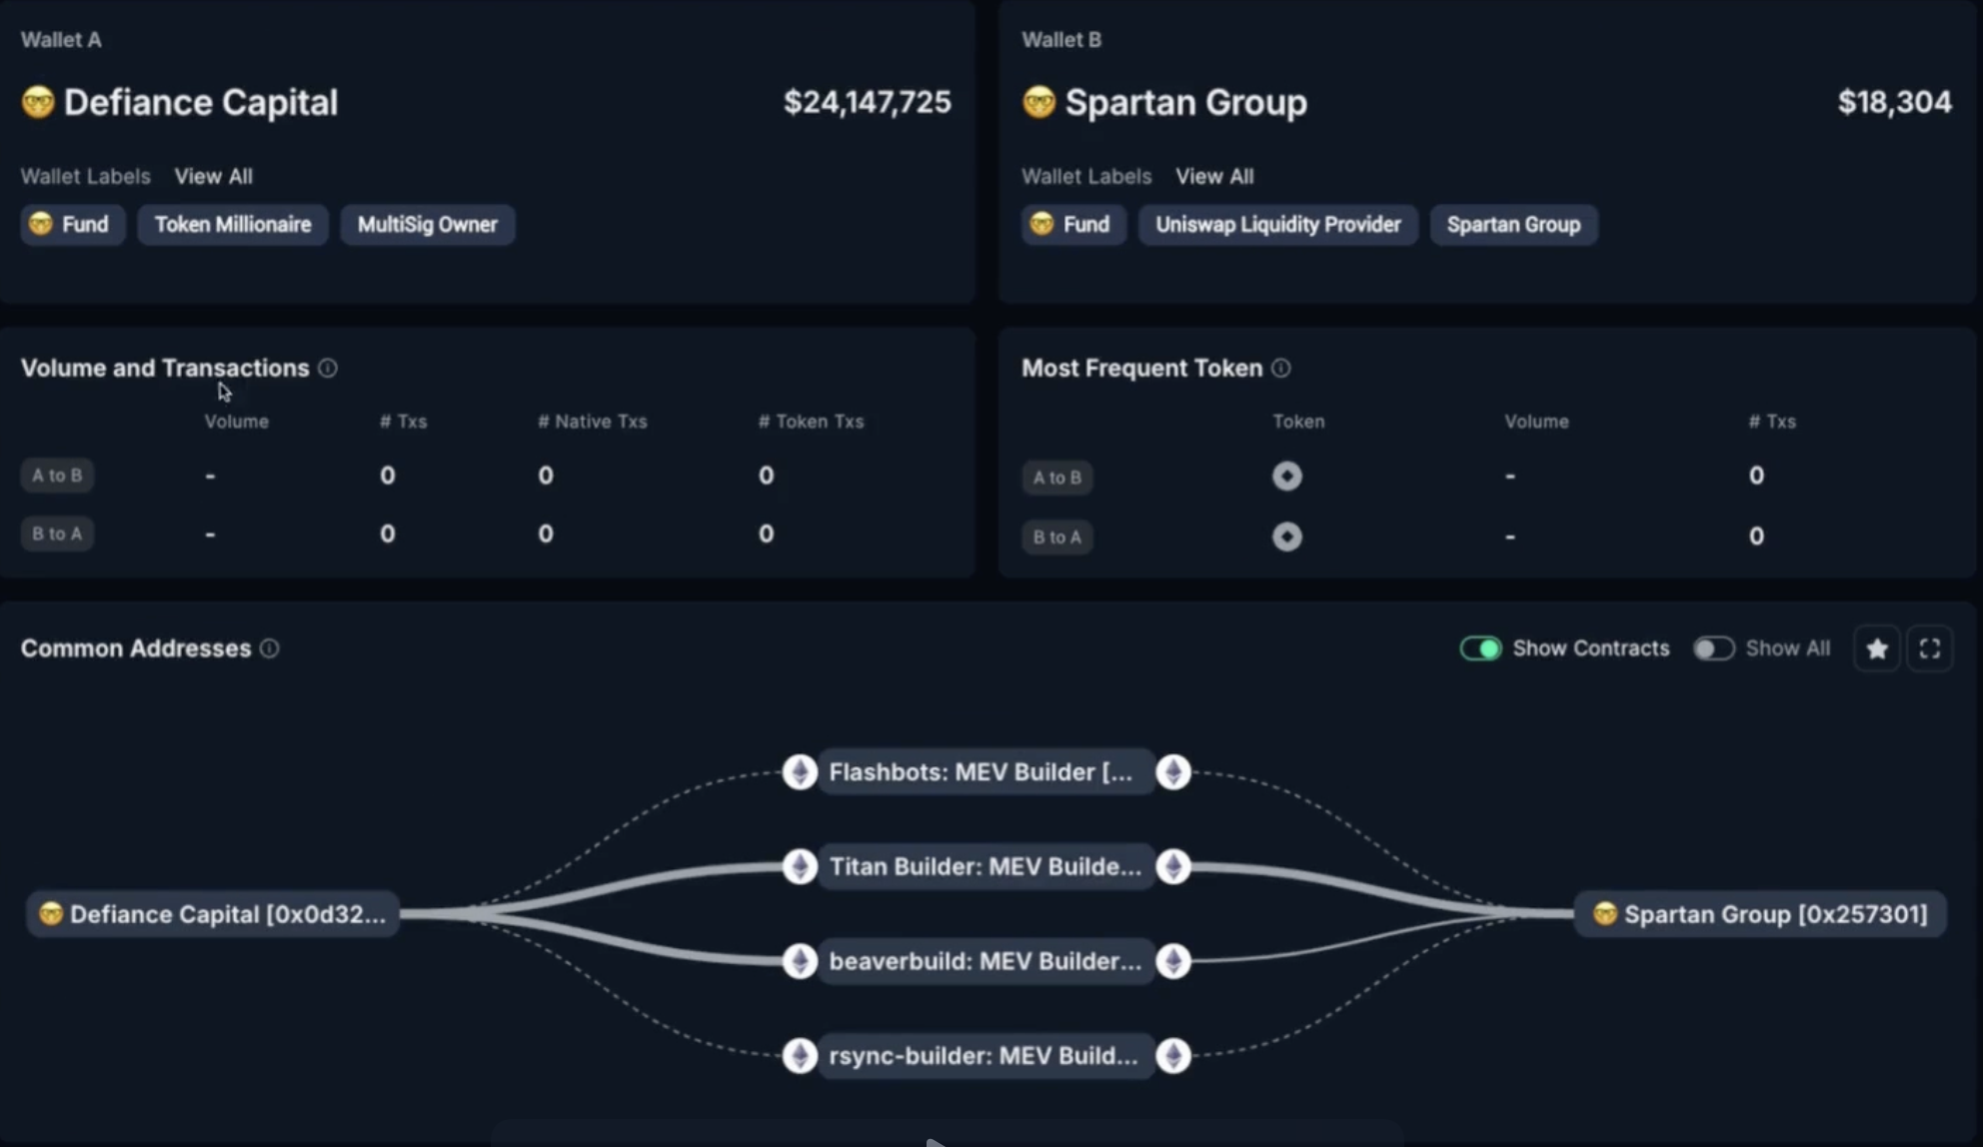This screenshot has height=1147, width=1983.
Task: Click the Wallet B heading
Action: pyautogui.click(x=1061, y=40)
